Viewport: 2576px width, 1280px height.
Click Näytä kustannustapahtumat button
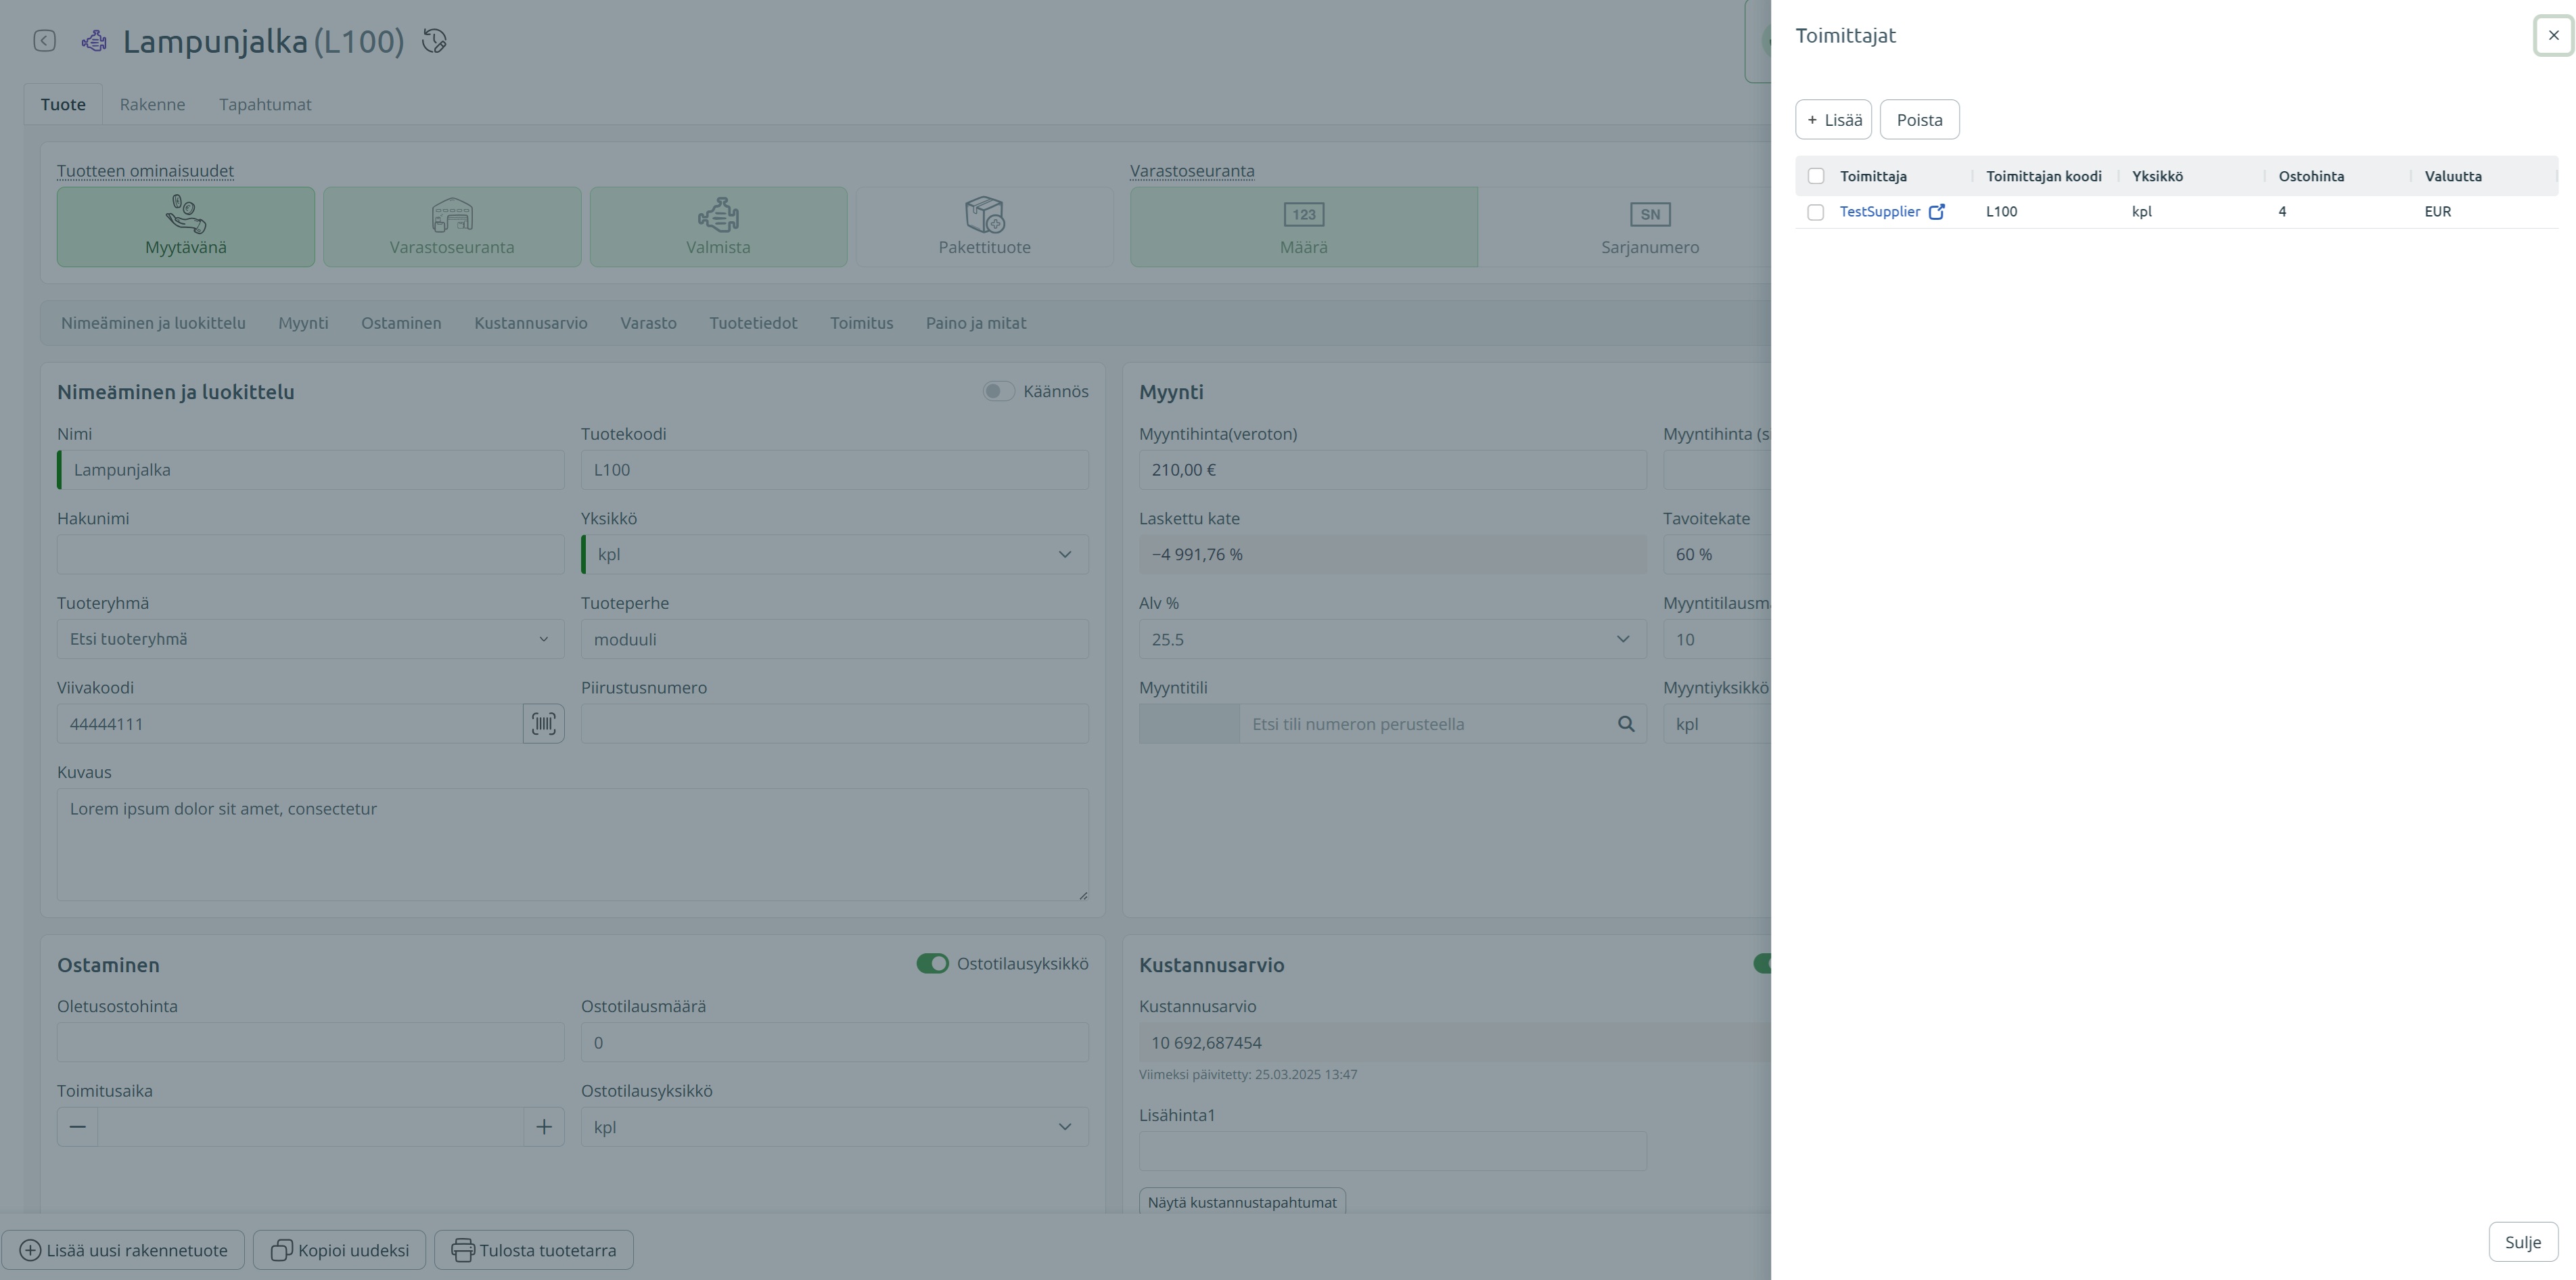tap(1242, 1202)
